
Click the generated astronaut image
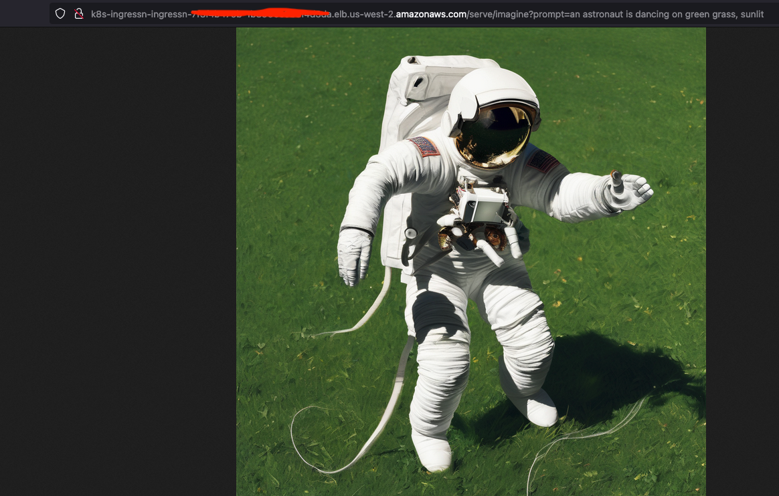(x=468, y=261)
